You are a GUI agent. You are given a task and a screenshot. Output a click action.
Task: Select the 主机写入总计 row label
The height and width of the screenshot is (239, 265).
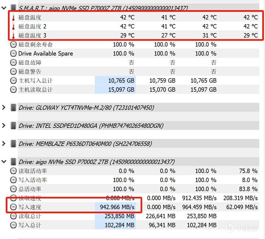click(x=36, y=80)
